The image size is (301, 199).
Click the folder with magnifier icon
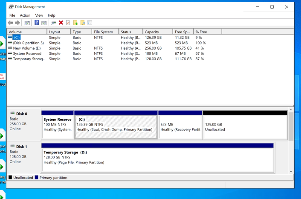(x=83, y=23)
